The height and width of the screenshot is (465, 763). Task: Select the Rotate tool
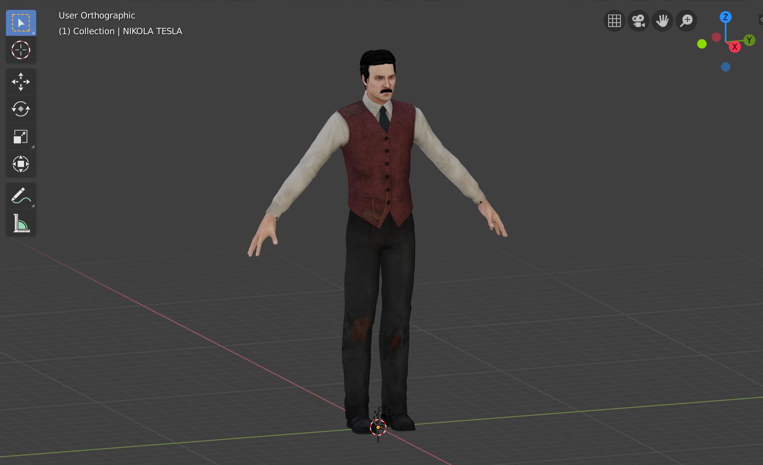(21, 109)
